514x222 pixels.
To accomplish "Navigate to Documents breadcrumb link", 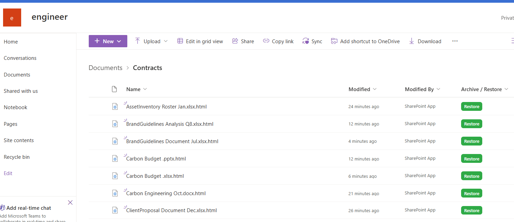I will pyautogui.click(x=105, y=68).
